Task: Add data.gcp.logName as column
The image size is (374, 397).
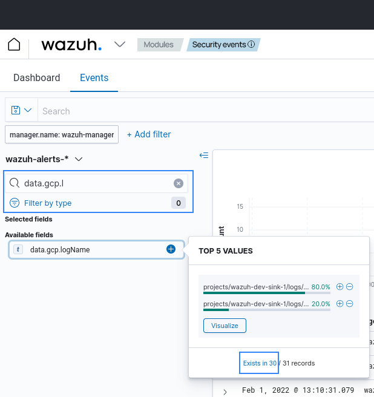Action: pyautogui.click(x=171, y=249)
